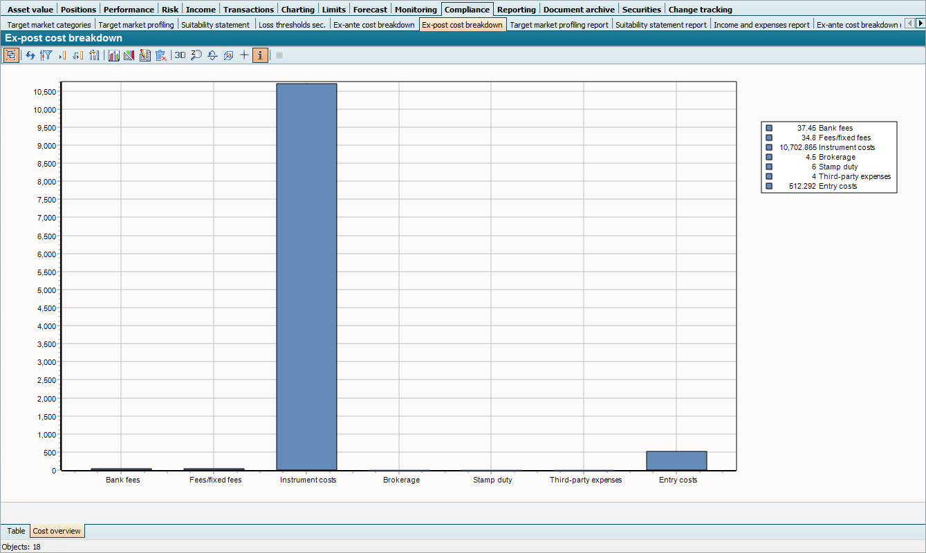Image resolution: width=926 pixels, height=553 pixels.
Task: Open chart editor pencil-and-sheet icon
Action: [145, 55]
